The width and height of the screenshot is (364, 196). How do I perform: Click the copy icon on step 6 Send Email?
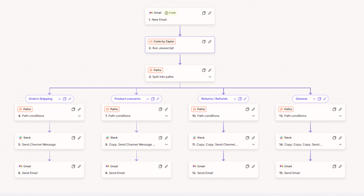point(73,166)
